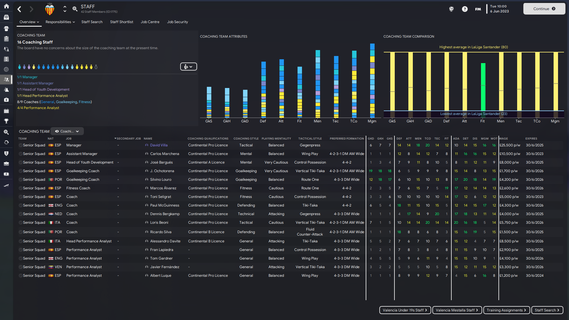Open competitions trophy icon
The image size is (569, 320).
point(6,121)
